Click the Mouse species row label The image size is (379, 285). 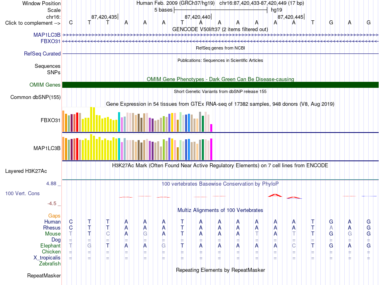pos(53,234)
